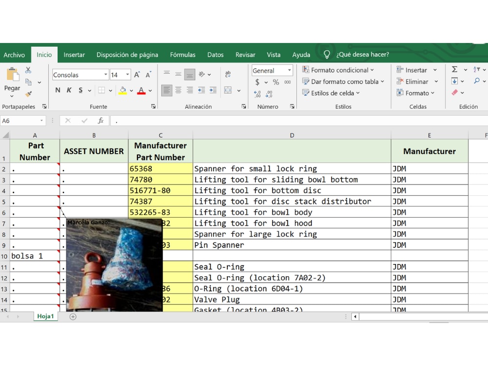Click the Formato cells button

pyautogui.click(x=415, y=93)
